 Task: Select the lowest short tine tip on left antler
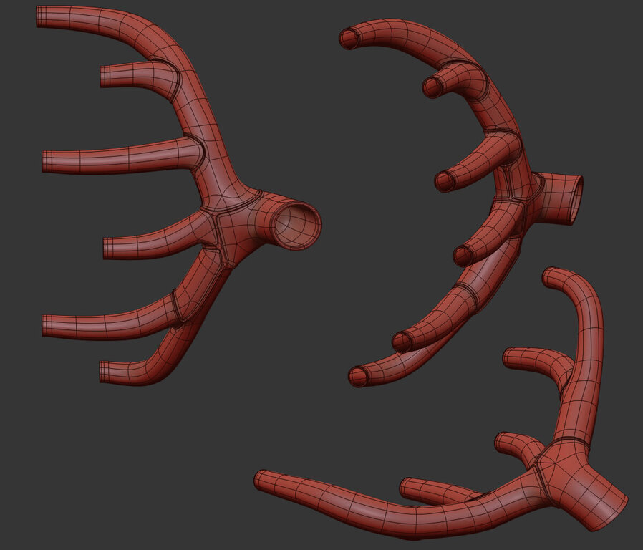[105, 371]
